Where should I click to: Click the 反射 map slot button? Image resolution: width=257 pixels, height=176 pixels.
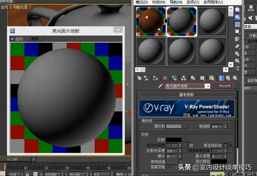click(185, 140)
